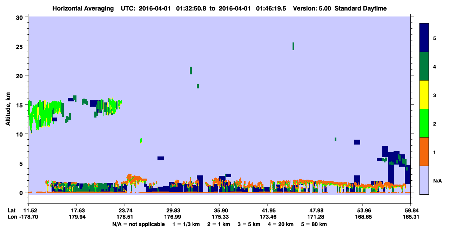Click the y-axis tick label 10
Screen dimensions: 456x234
tap(20, 134)
